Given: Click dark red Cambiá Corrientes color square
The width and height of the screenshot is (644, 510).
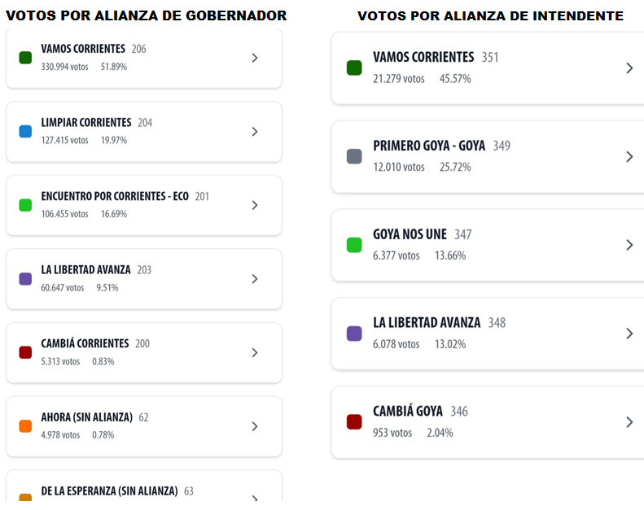Looking at the screenshot, I should tap(25, 353).
